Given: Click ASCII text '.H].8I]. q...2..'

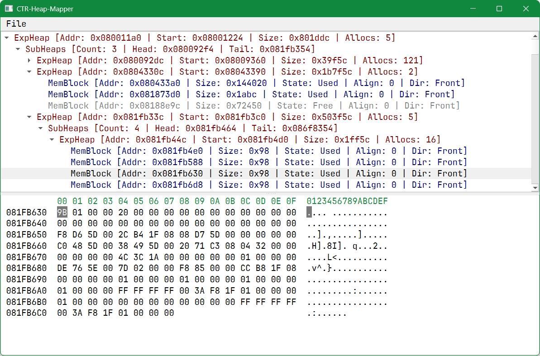Looking at the screenshot, I should point(347,246).
